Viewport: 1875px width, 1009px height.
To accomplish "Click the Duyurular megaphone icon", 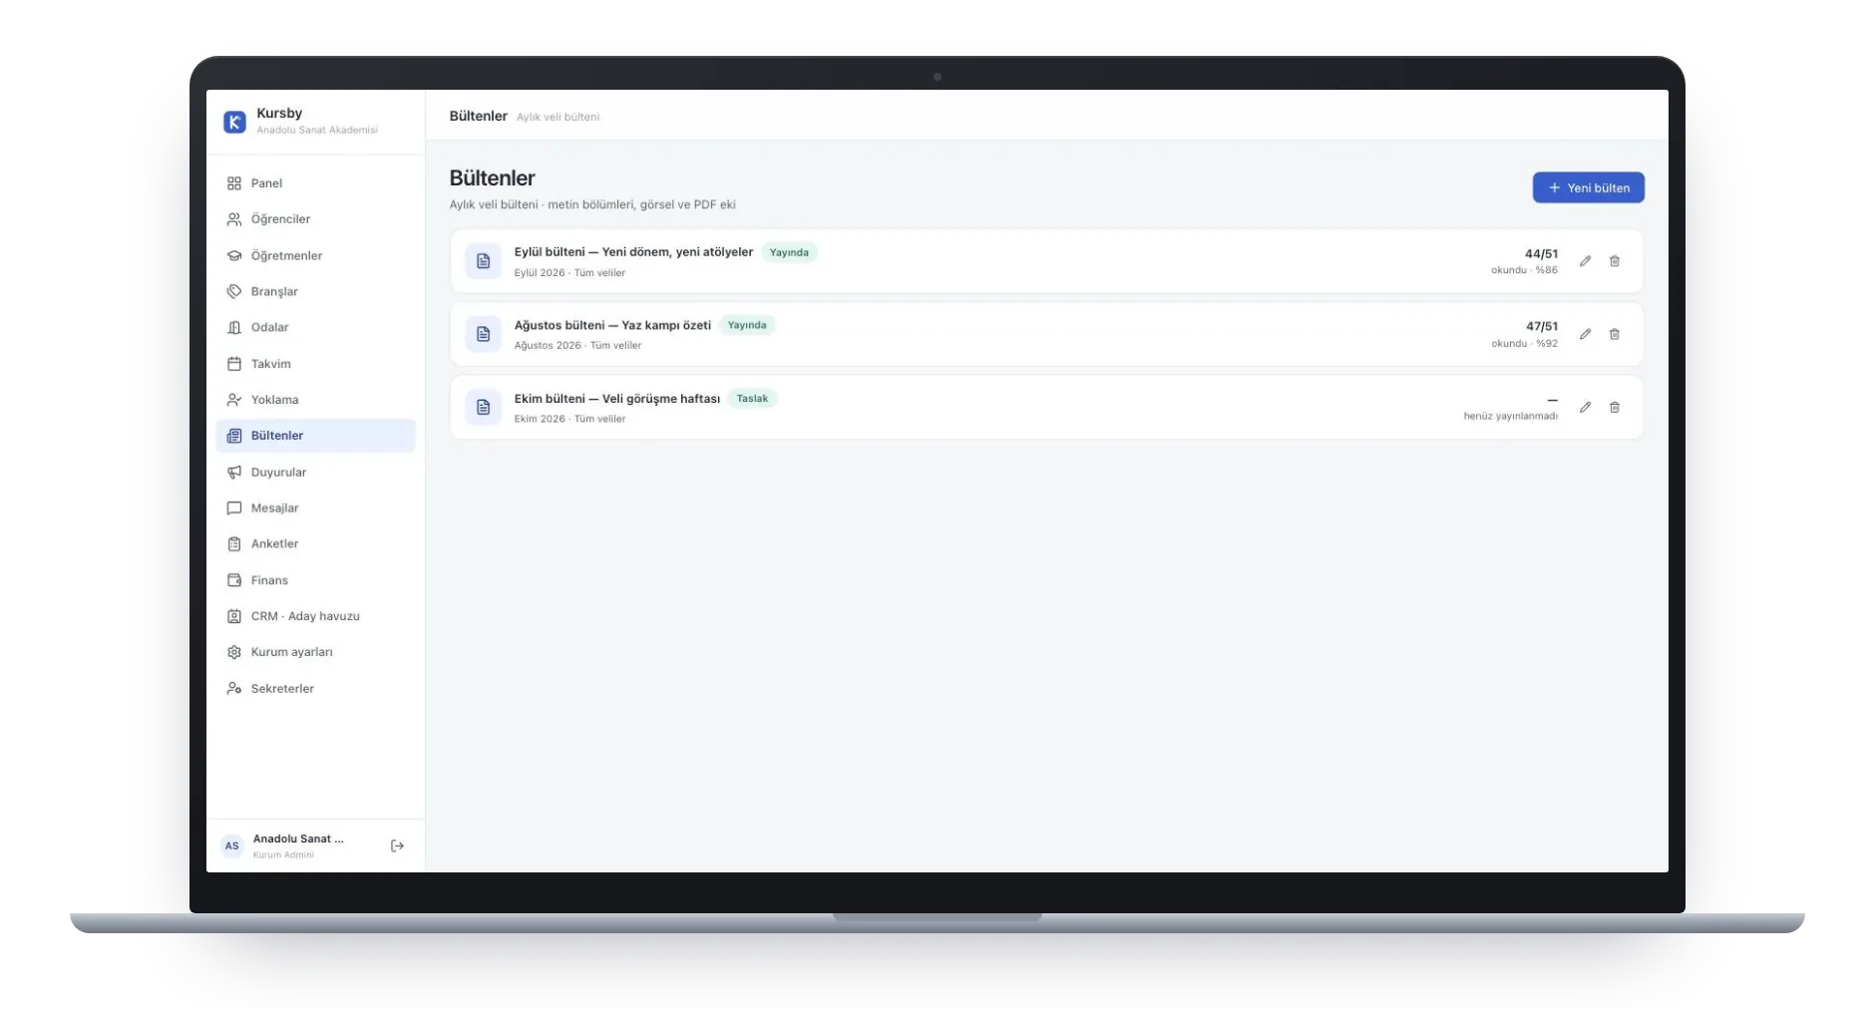I will point(234,473).
